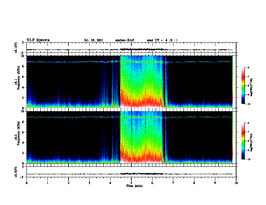Click time axis tick label "9"
The width and height of the screenshot is (266, 205).
(215, 183)
